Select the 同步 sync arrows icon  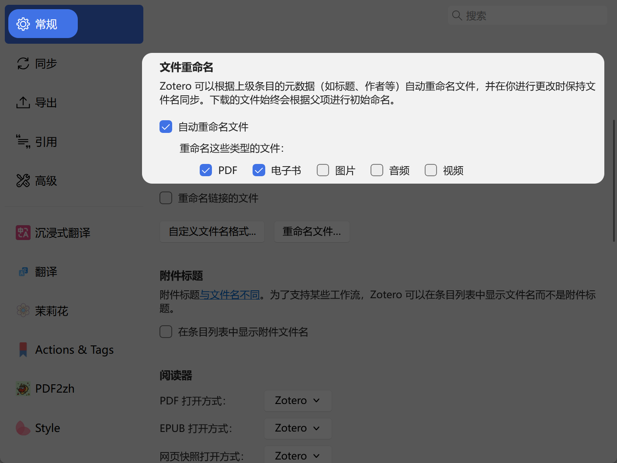click(23, 63)
